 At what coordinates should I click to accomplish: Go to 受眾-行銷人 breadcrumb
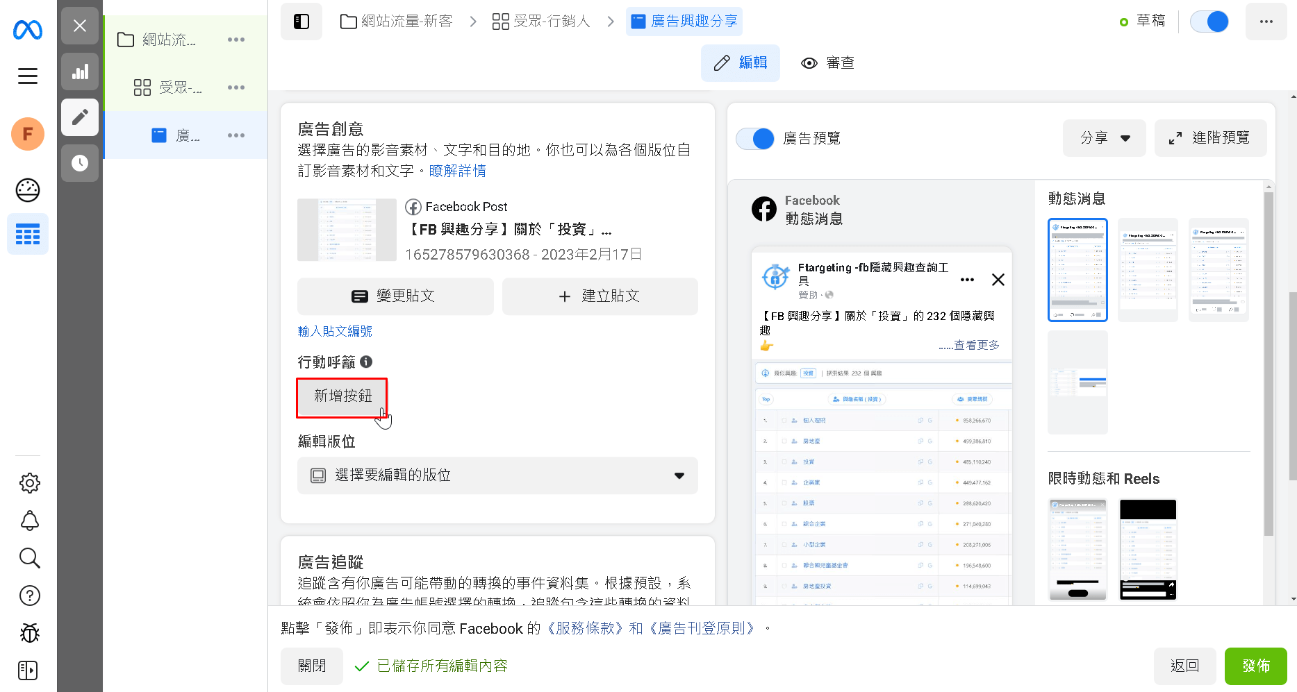541,22
